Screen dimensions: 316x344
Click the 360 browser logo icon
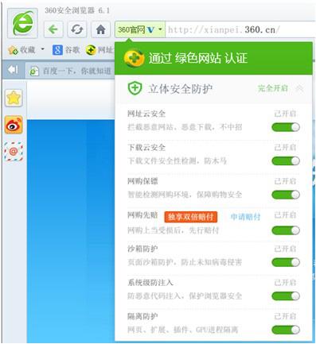coord(23,23)
